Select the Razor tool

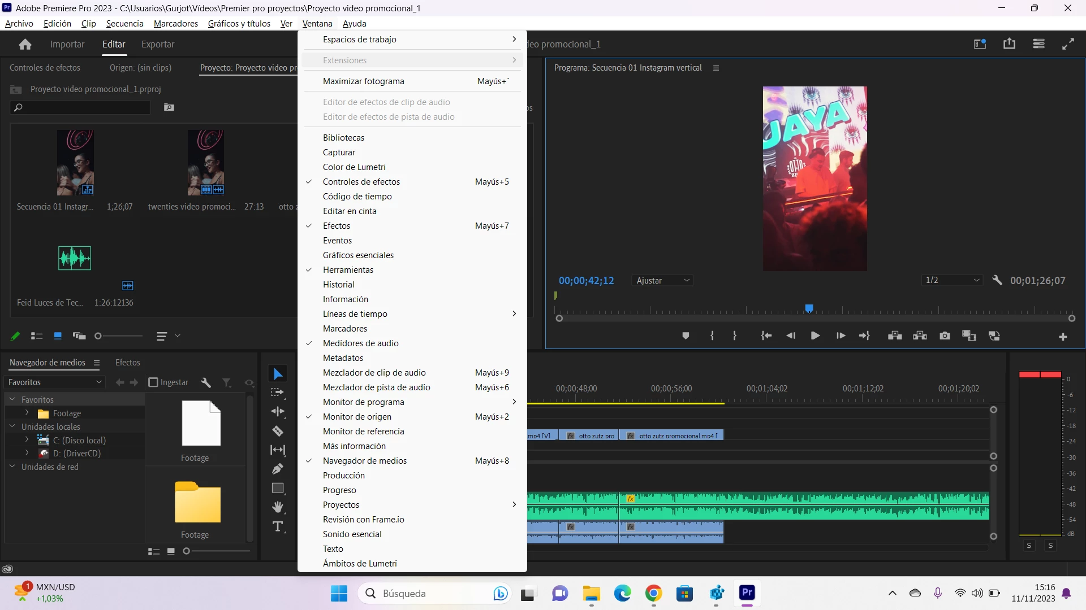278,432
